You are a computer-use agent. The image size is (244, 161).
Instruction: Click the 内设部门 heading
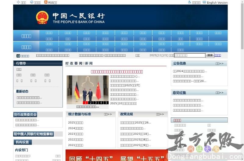(22, 150)
